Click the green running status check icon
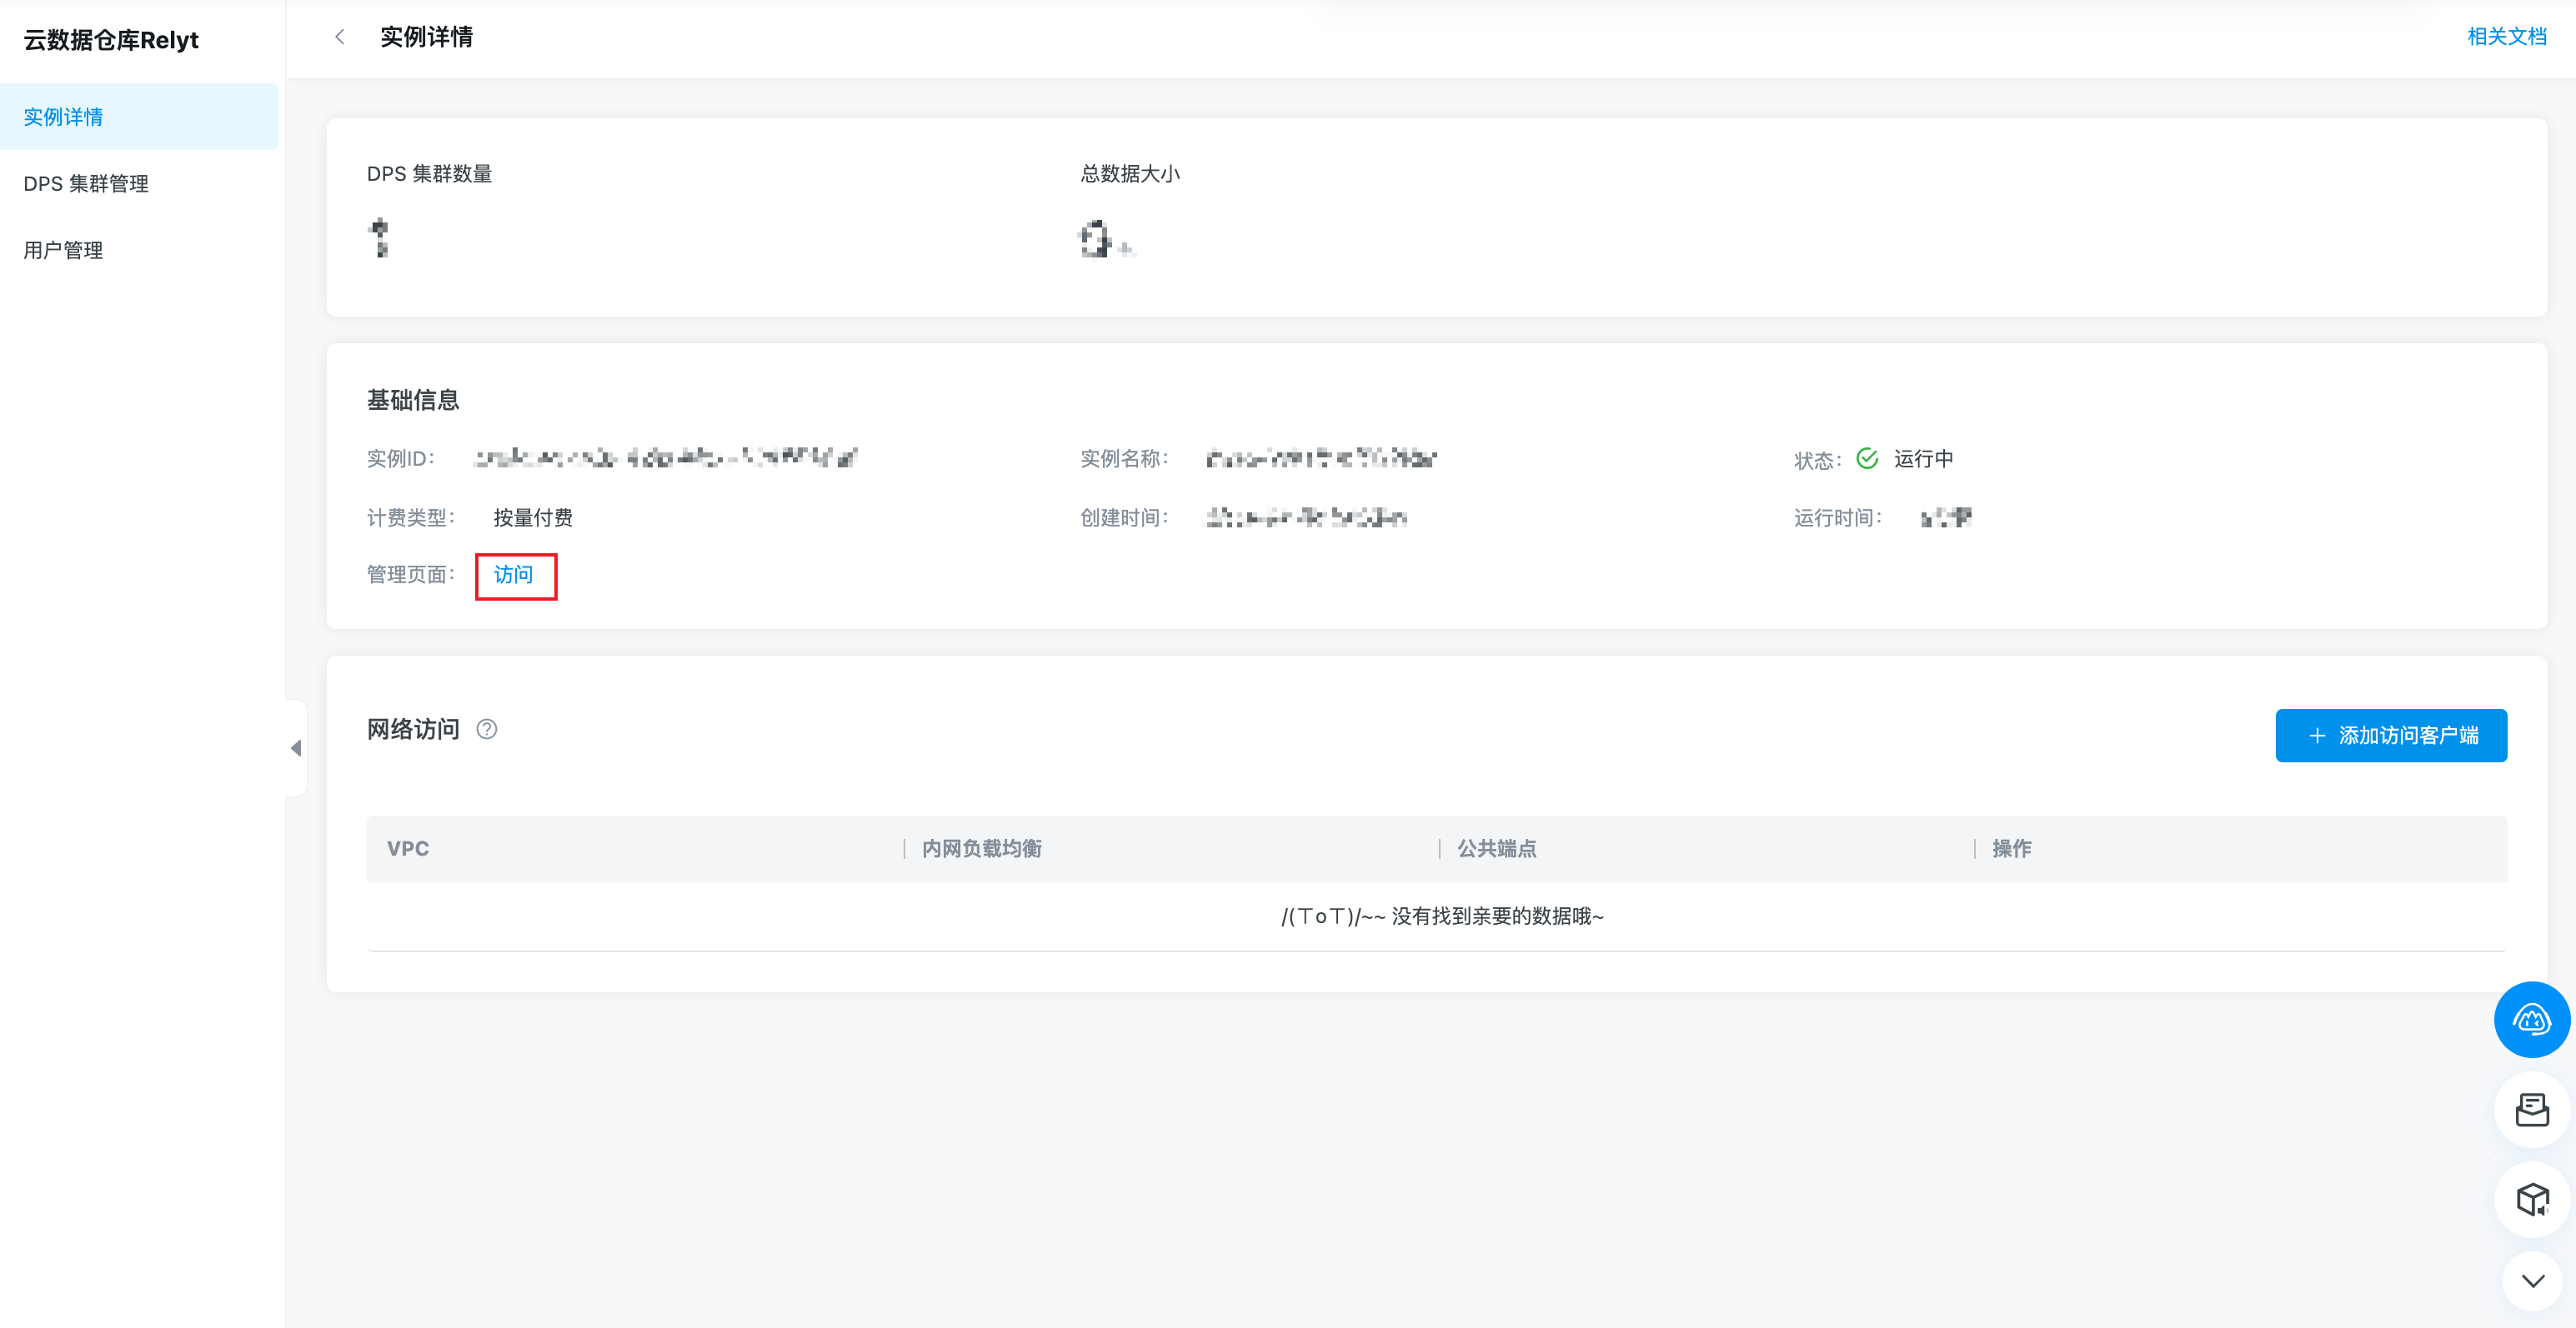 coord(1866,459)
